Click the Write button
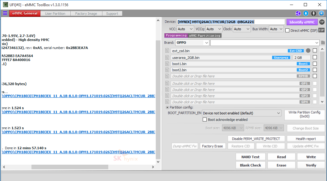This screenshot has width=327, height=181. coord(311,157)
